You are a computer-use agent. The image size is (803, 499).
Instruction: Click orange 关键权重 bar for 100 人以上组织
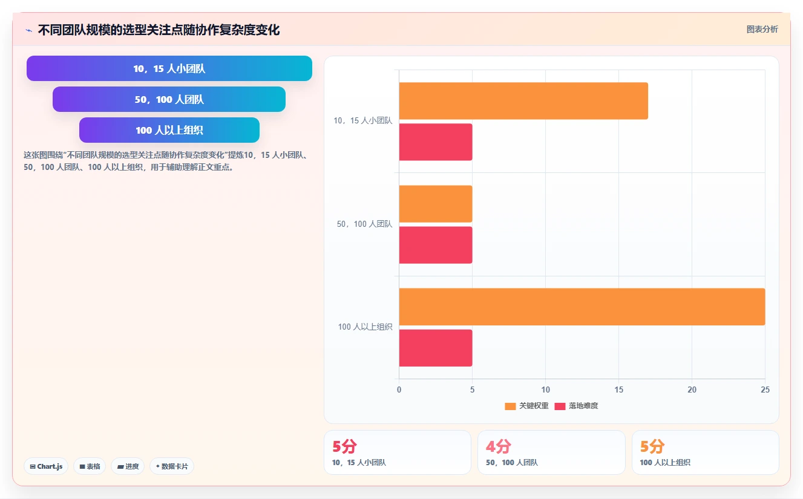(x=582, y=307)
